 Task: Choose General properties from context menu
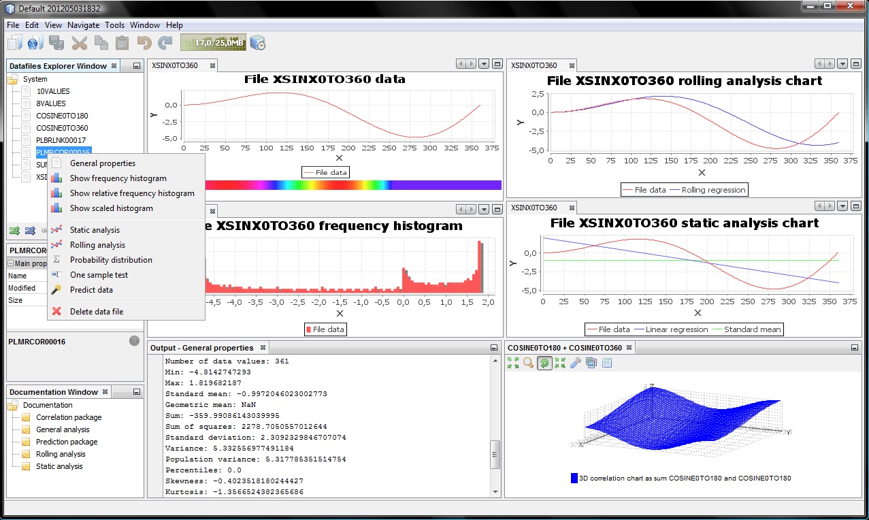[126, 163]
